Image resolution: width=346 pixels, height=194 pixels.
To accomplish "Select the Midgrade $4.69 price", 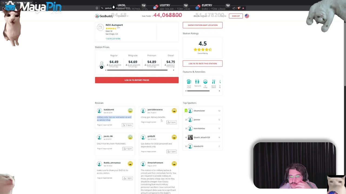I will coord(133,62).
